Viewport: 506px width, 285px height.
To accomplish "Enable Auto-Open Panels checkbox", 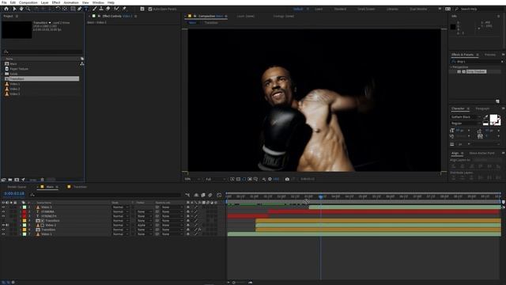I will point(150,9).
